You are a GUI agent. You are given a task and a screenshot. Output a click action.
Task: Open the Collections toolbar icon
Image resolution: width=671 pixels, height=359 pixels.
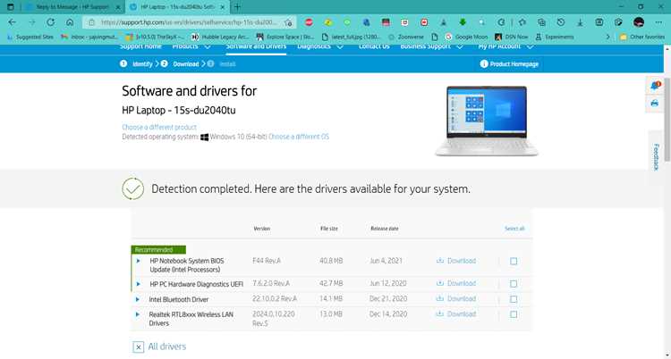pos(541,22)
